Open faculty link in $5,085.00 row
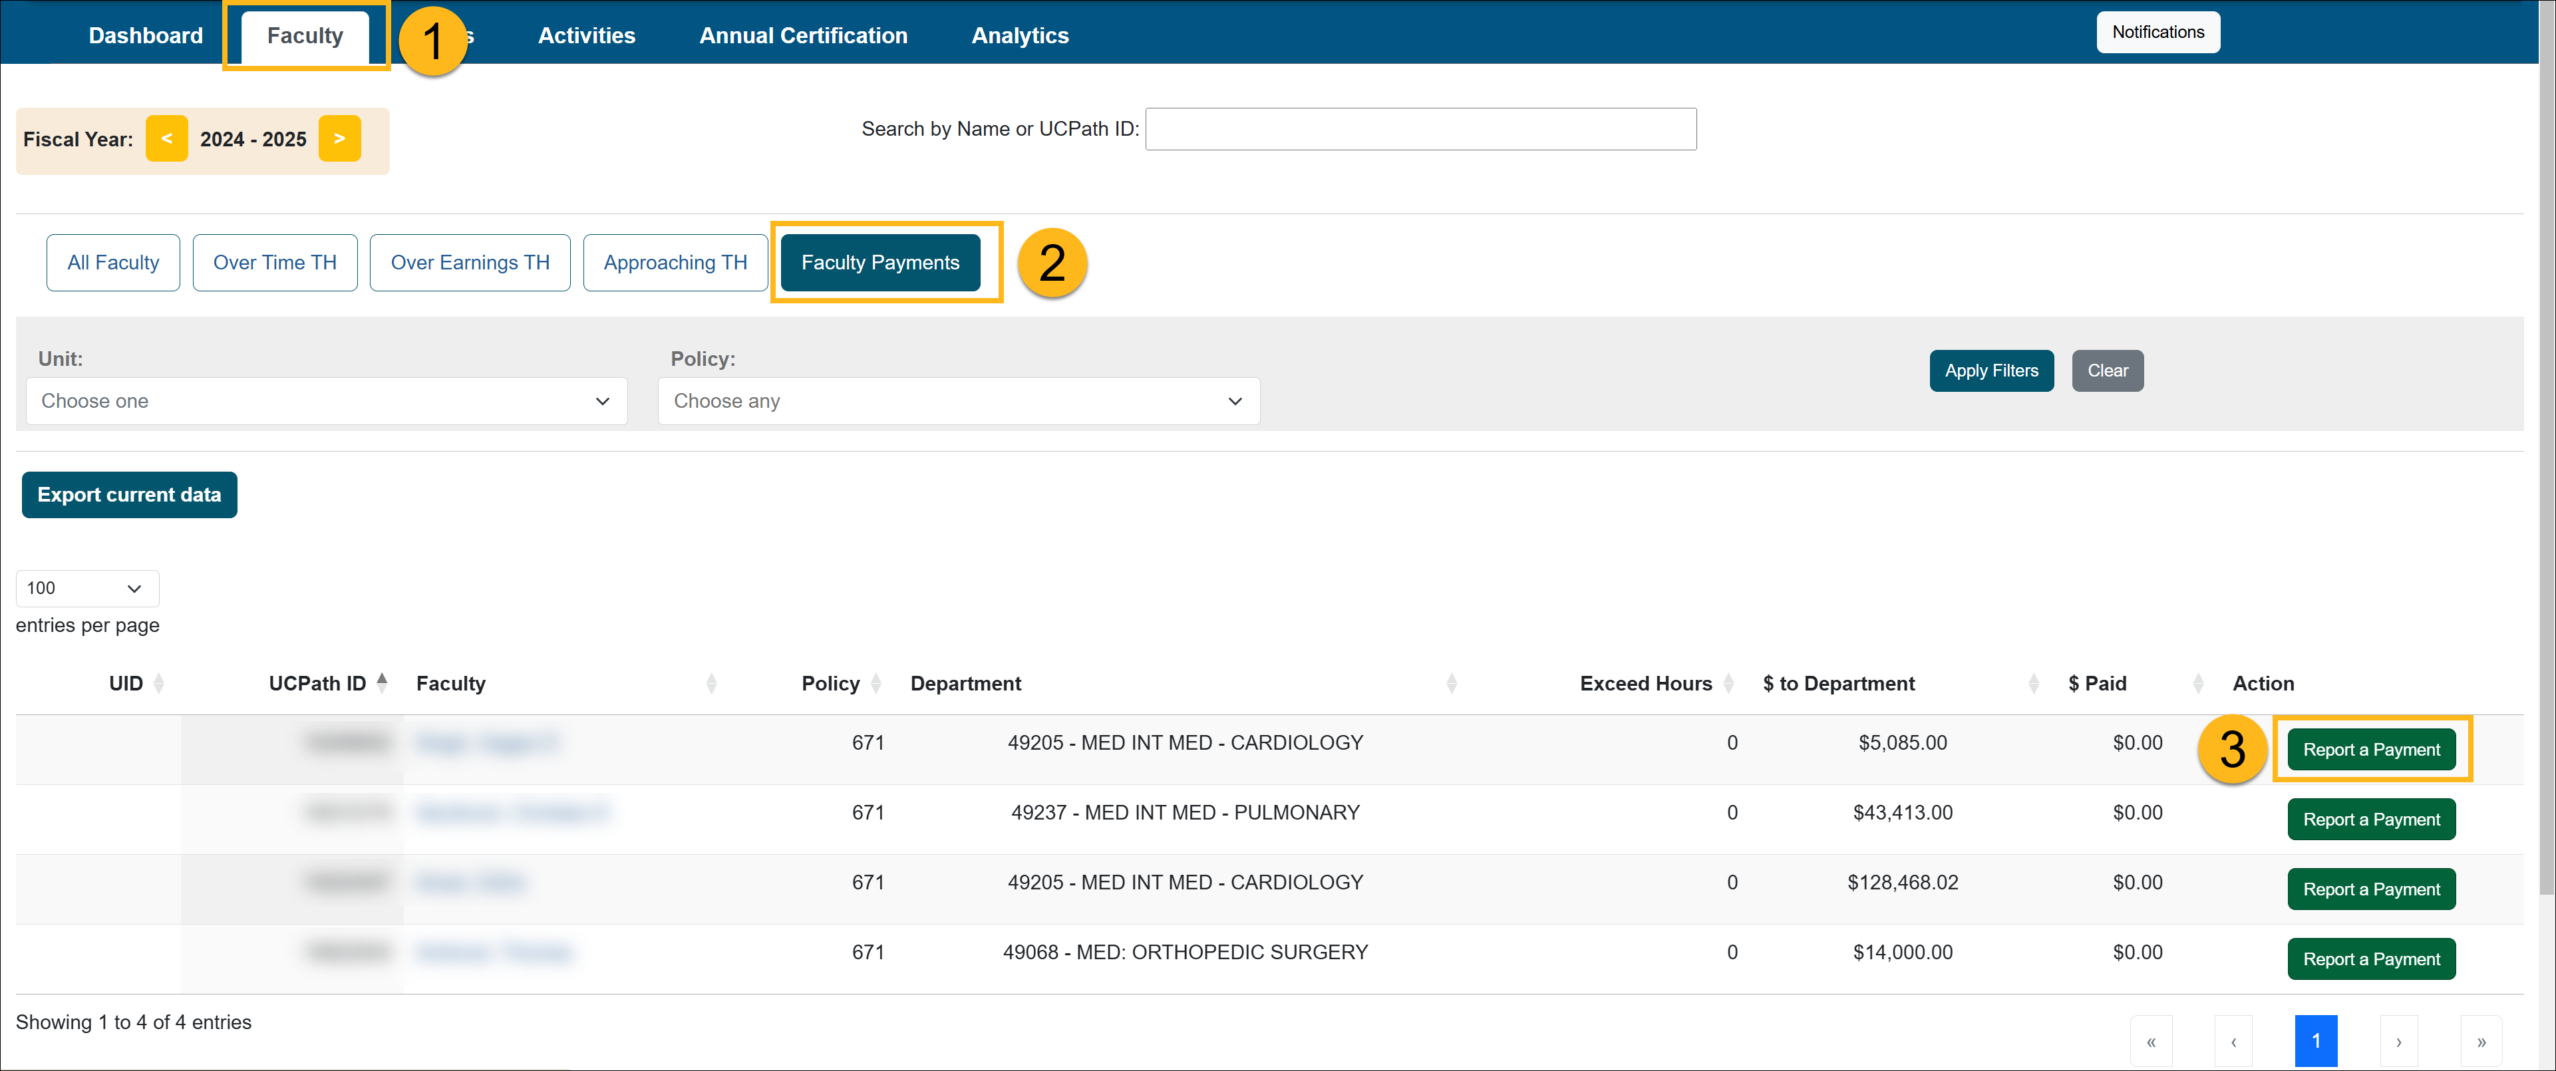The width and height of the screenshot is (2556, 1071). (487, 744)
